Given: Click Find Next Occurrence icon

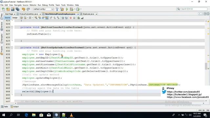Looking at the screenshot, I should click(x=43, y=18).
